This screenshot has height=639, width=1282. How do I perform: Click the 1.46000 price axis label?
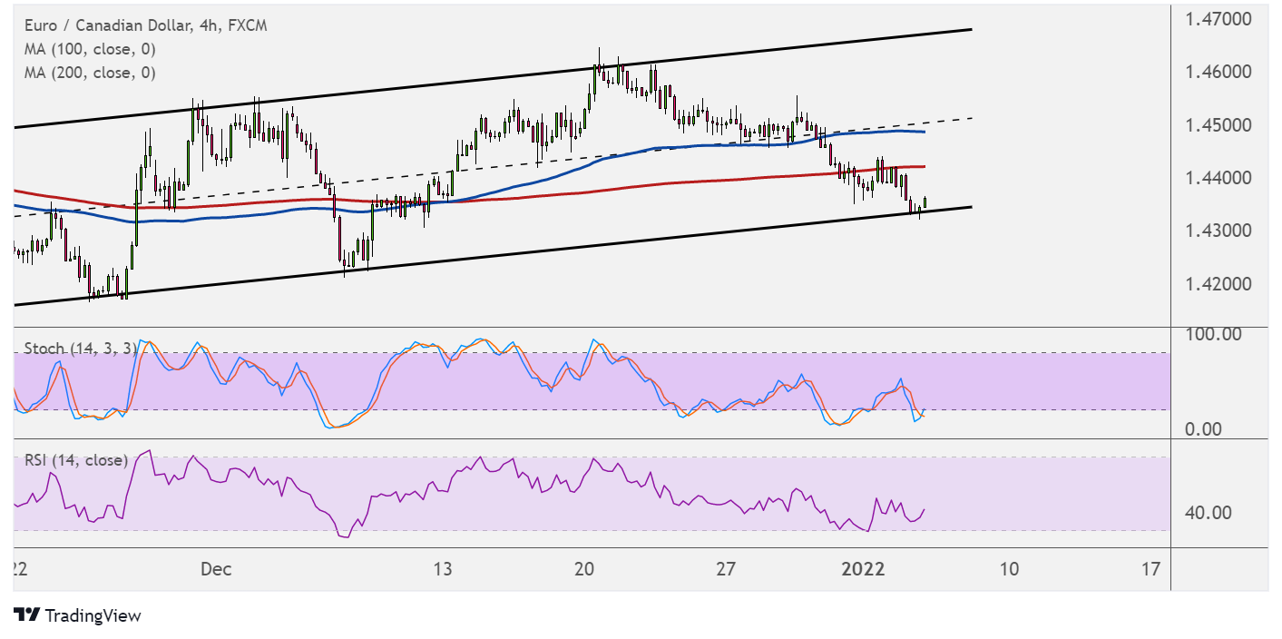(1218, 72)
